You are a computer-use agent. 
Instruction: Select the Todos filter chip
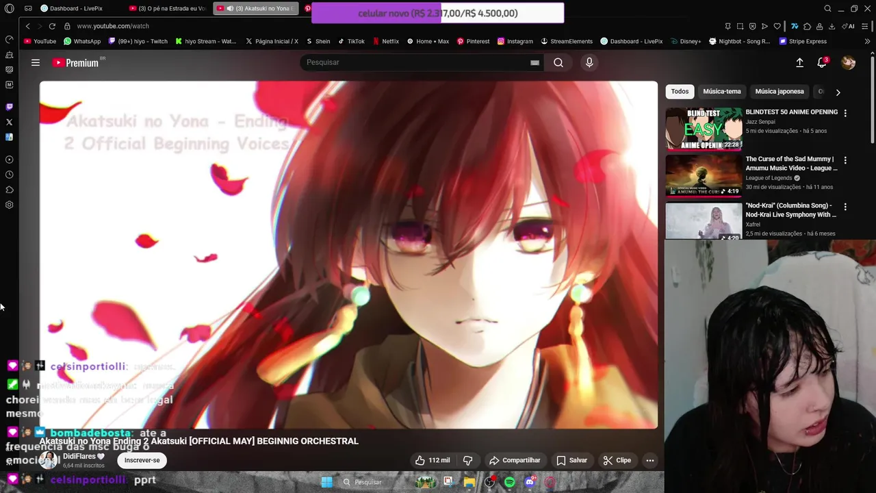click(x=680, y=91)
